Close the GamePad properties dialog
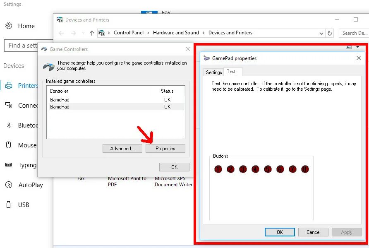Screen dimensions: 369x248 click(358, 58)
